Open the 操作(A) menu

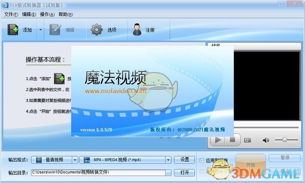click(47, 14)
